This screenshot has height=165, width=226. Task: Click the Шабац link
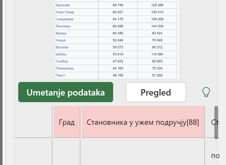pos(61,54)
